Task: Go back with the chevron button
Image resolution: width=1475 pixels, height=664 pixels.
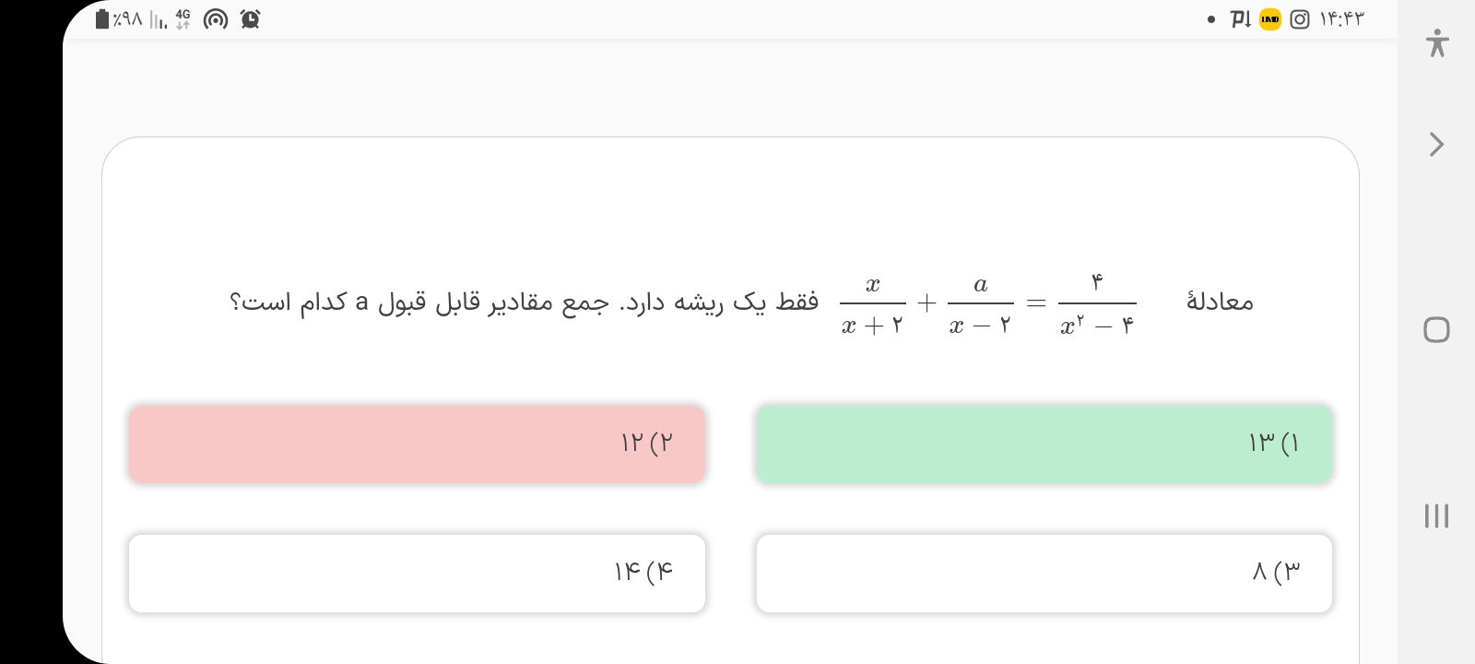Action: tap(1436, 145)
